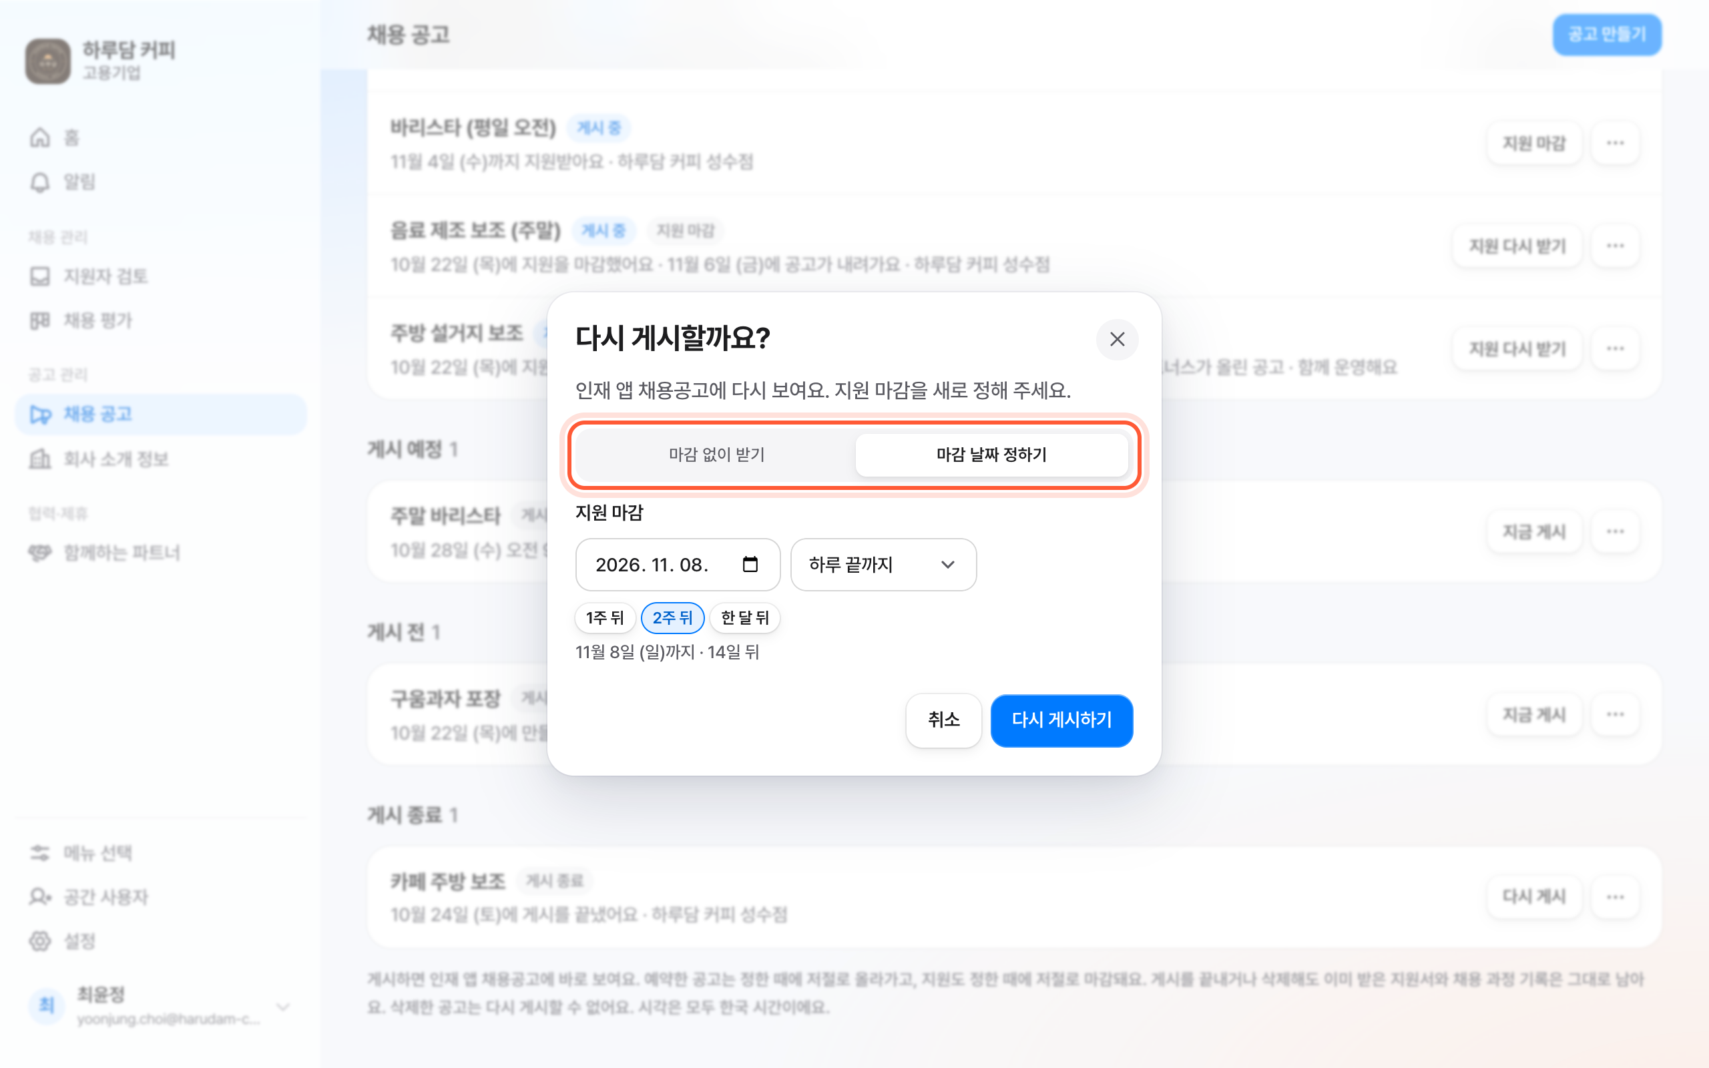Open 회사 소개 정보 building icon
Viewport: 1709px width, 1068px height.
40,459
